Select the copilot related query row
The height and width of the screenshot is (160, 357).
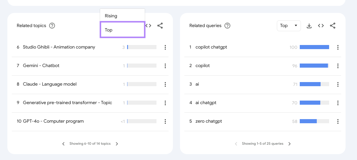203,66
